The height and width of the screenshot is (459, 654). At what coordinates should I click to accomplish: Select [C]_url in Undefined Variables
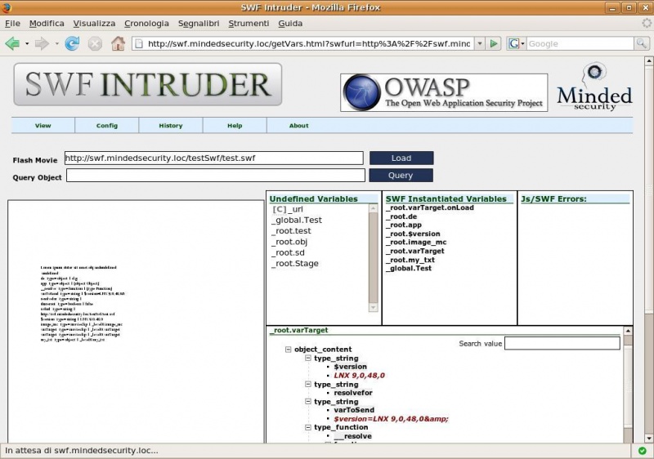[x=288, y=209]
